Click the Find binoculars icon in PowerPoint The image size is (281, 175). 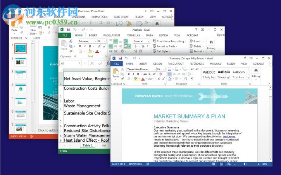(x=157, y=24)
